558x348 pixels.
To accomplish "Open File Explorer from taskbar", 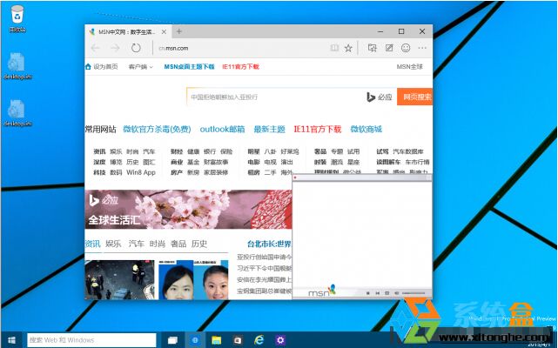I will [217, 340].
